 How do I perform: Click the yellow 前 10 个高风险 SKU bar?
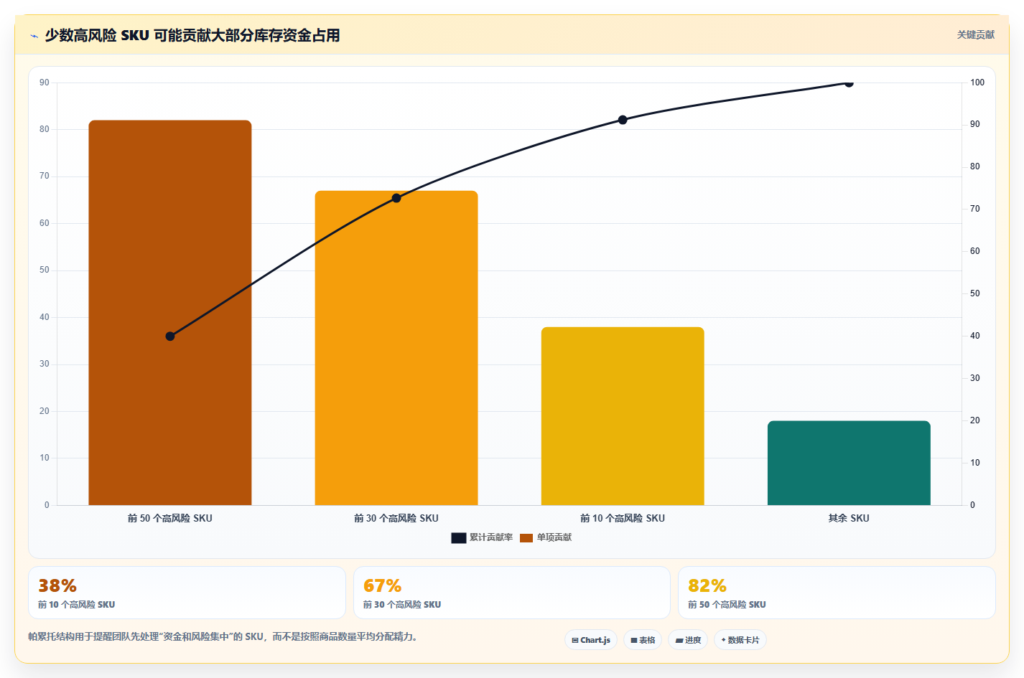[x=623, y=416]
